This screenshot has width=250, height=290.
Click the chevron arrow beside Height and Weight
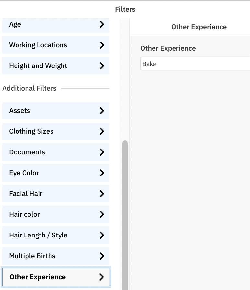point(102,66)
